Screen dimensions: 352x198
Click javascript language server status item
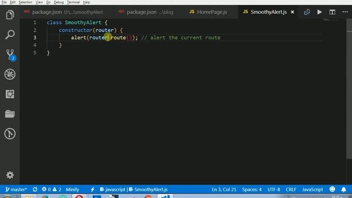[x=113, y=189]
